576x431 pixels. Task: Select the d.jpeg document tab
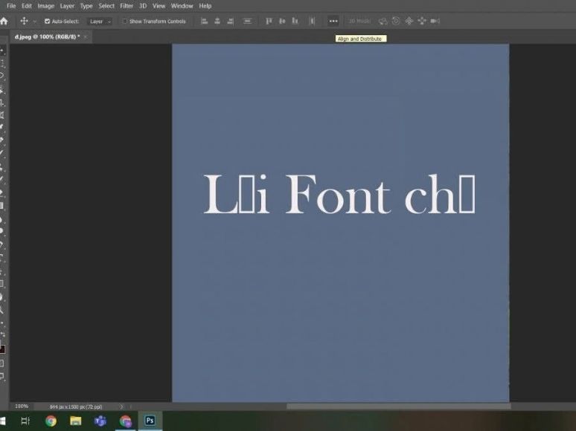[x=47, y=36]
